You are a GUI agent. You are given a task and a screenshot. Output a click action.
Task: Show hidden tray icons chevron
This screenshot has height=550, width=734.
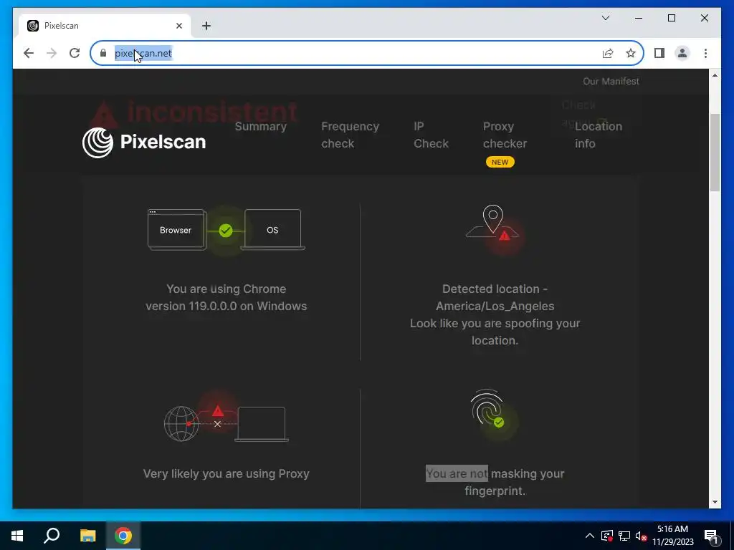point(590,536)
